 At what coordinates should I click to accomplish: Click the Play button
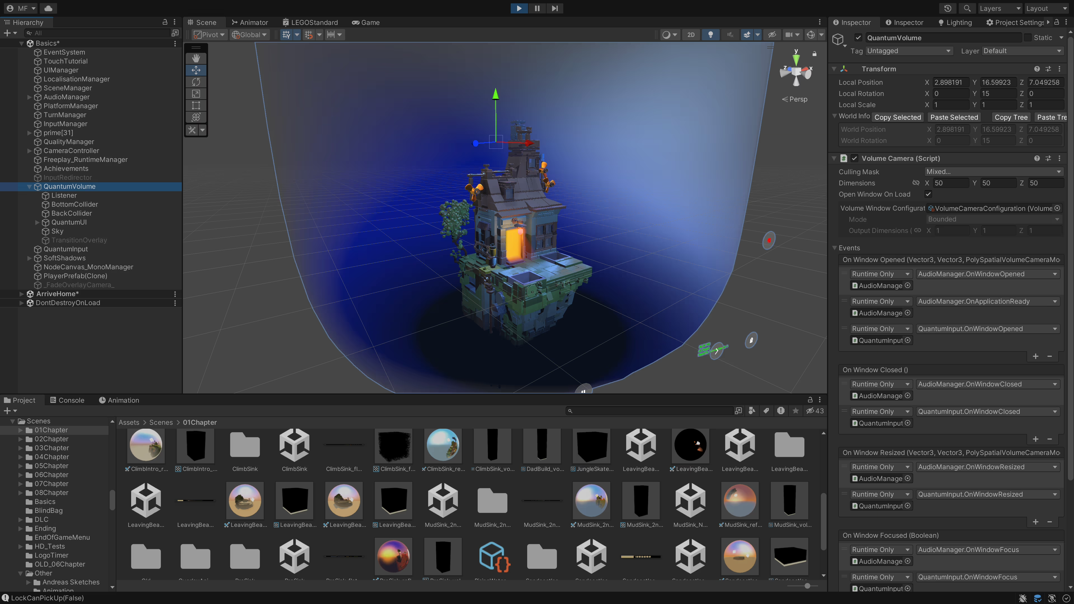(519, 8)
